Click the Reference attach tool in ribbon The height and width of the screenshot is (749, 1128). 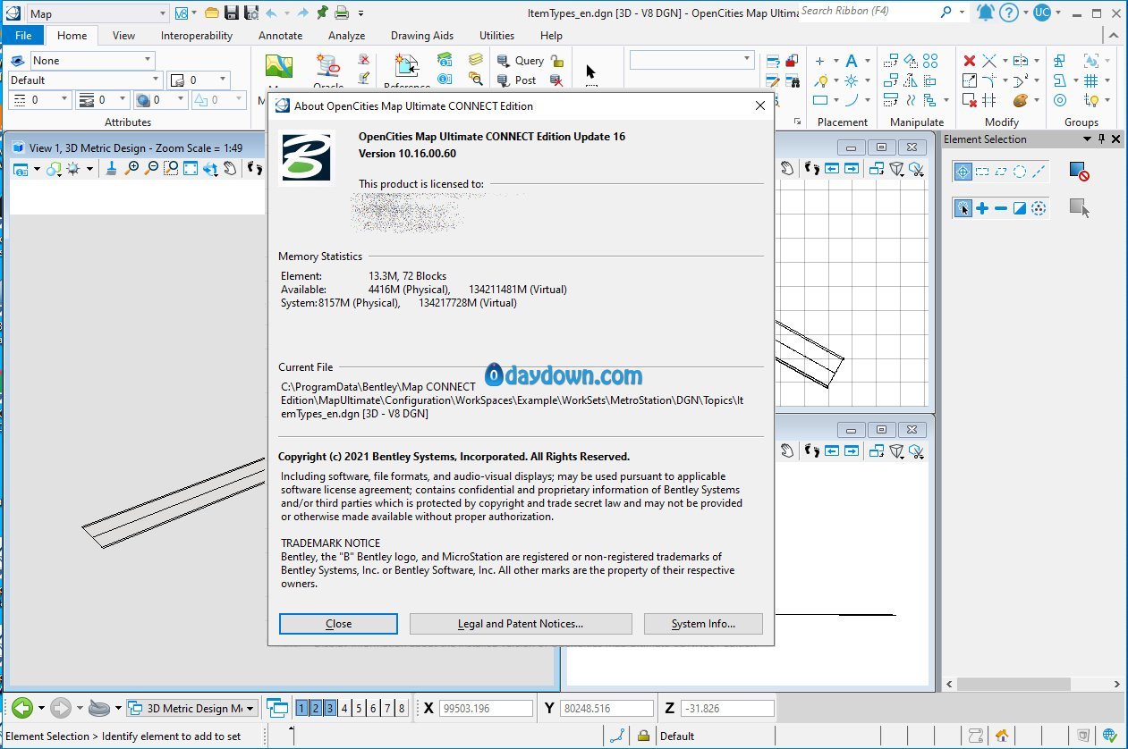point(407,72)
